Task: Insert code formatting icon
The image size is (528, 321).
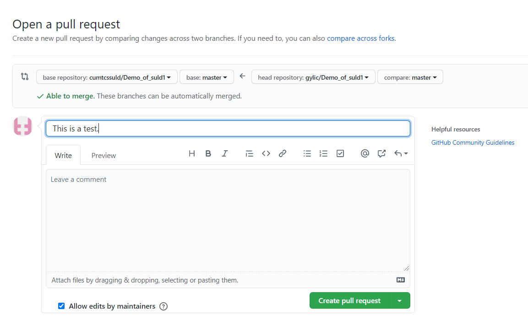Action: (266, 153)
